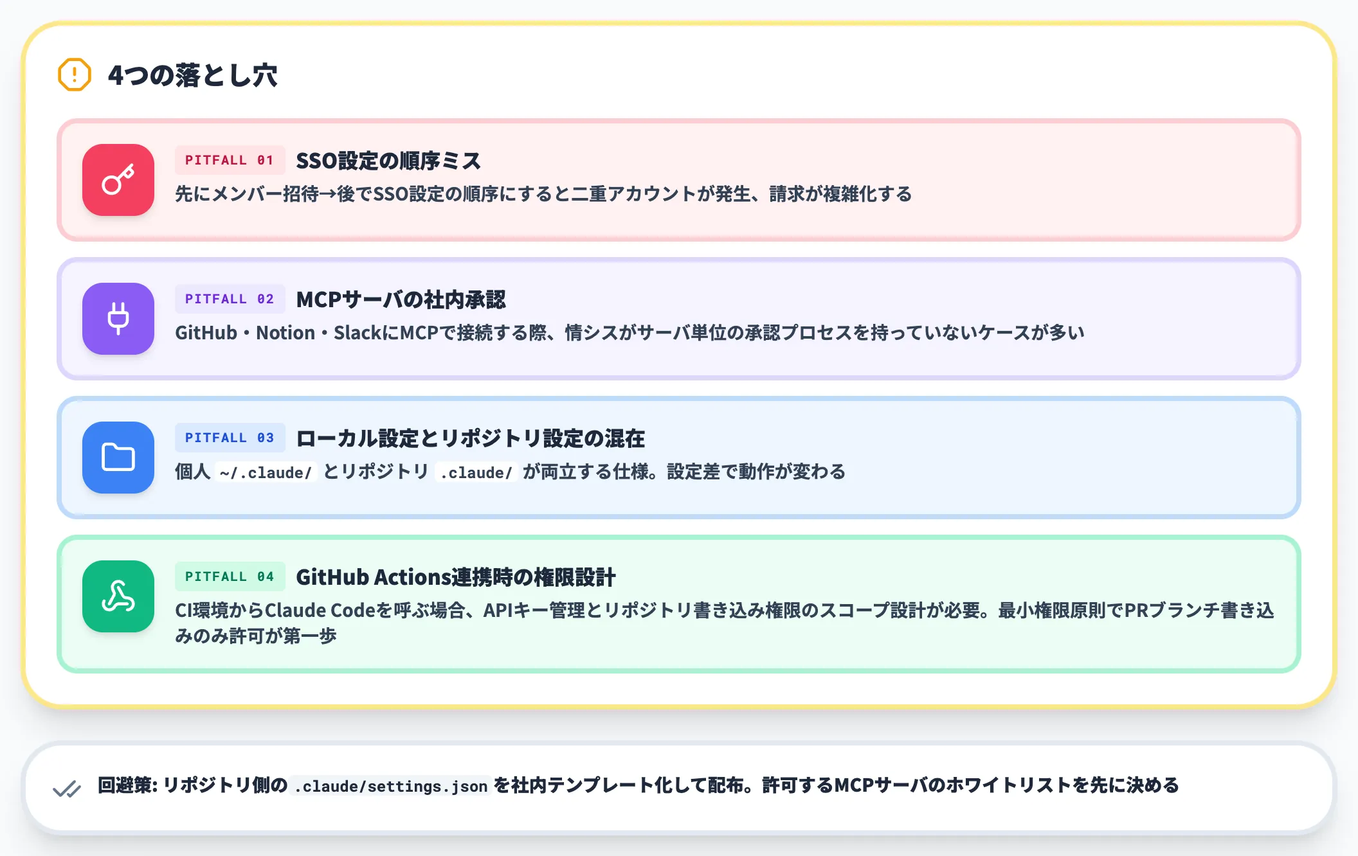The height and width of the screenshot is (856, 1358).
Task: Click the ~/.claude/ code snippet
Action: click(266, 472)
